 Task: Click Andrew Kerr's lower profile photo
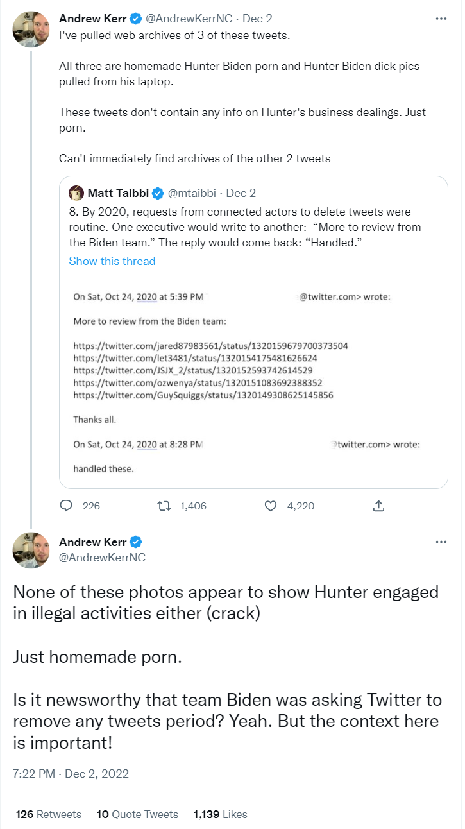pyautogui.click(x=31, y=550)
